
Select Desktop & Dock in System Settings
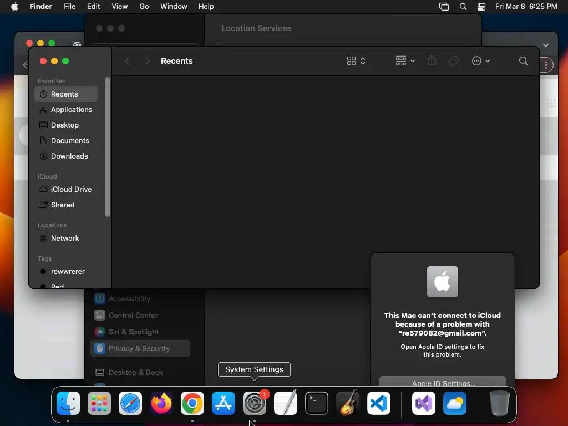[x=140, y=372]
